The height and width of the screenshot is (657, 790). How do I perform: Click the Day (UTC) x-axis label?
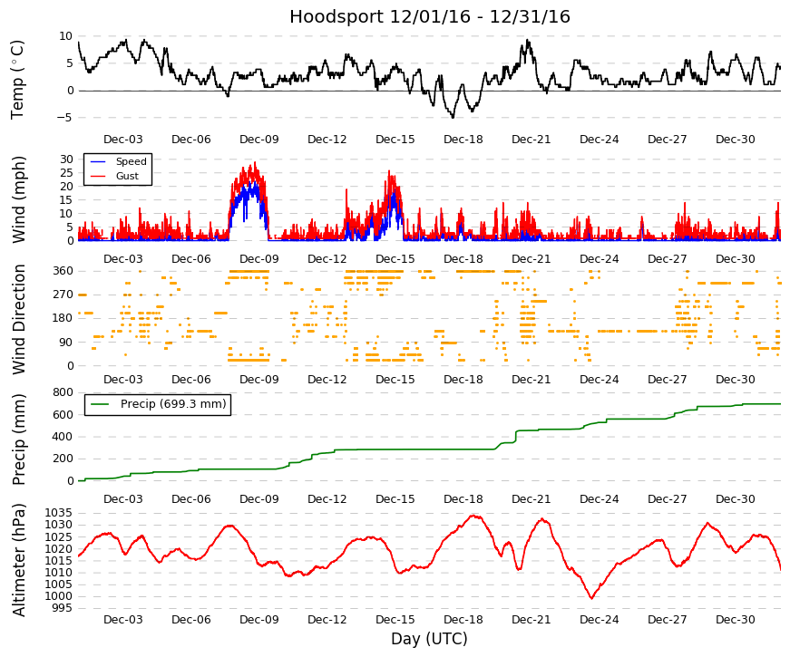tap(429, 639)
